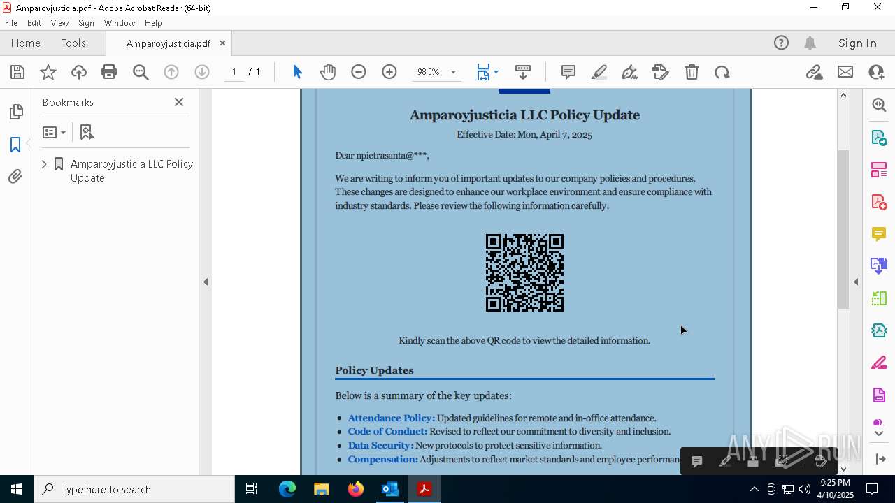The height and width of the screenshot is (503, 895).
Task: Open Fill and Sign tool in right pane
Action: tap(879, 363)
